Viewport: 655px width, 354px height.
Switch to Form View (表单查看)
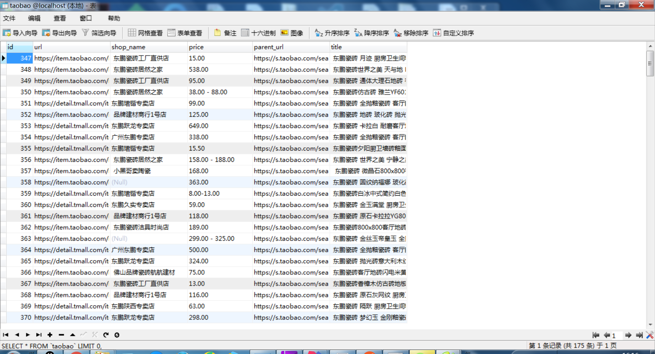pos(185,33)
